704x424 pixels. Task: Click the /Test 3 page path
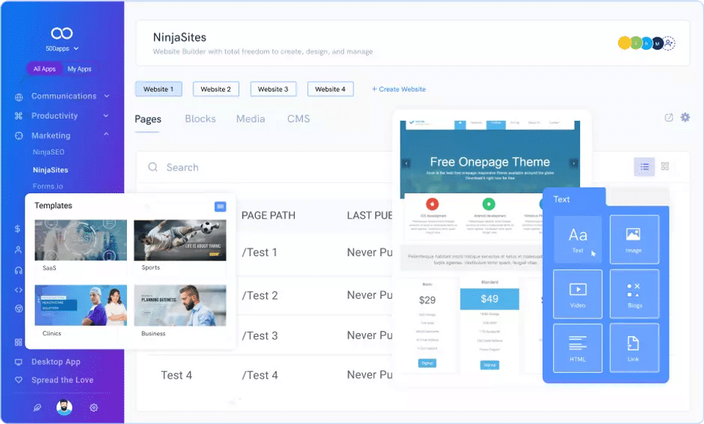(x=260, y=335)
